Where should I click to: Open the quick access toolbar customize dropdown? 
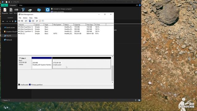(12, 2)
